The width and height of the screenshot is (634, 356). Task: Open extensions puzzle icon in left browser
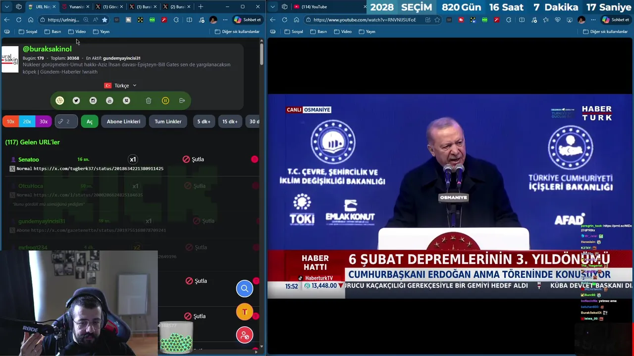[176, 20]
